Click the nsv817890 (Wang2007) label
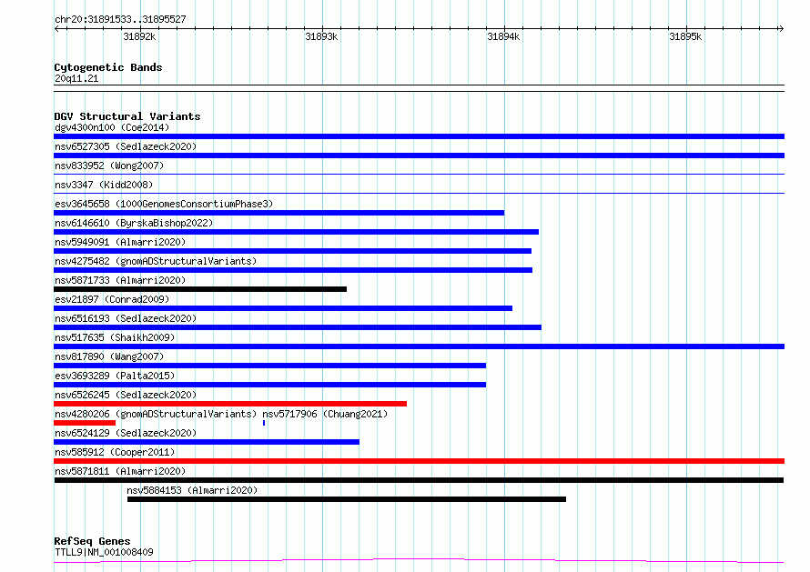This screenshot has width=810, height=572. click(109, 356)
